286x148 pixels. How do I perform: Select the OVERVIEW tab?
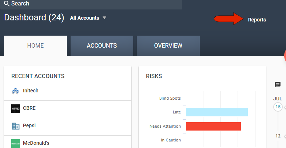tap(168, 46)
